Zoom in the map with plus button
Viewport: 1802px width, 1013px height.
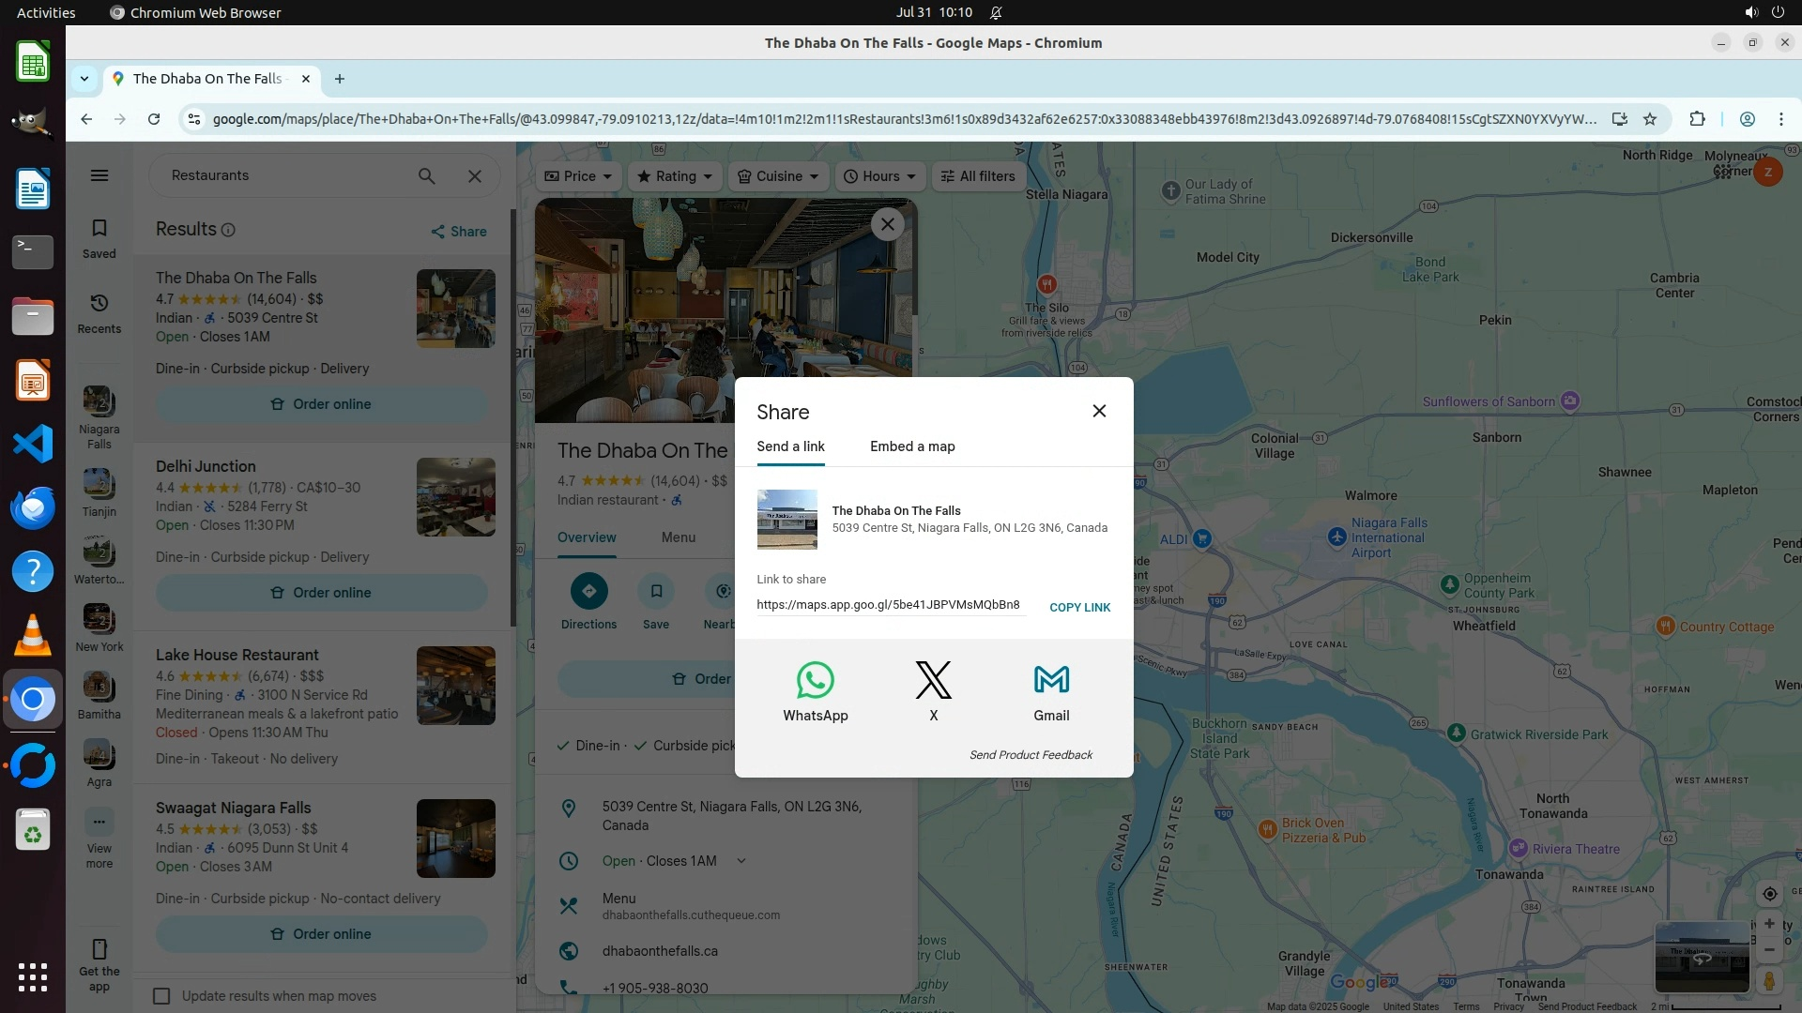coord(1769,924)
